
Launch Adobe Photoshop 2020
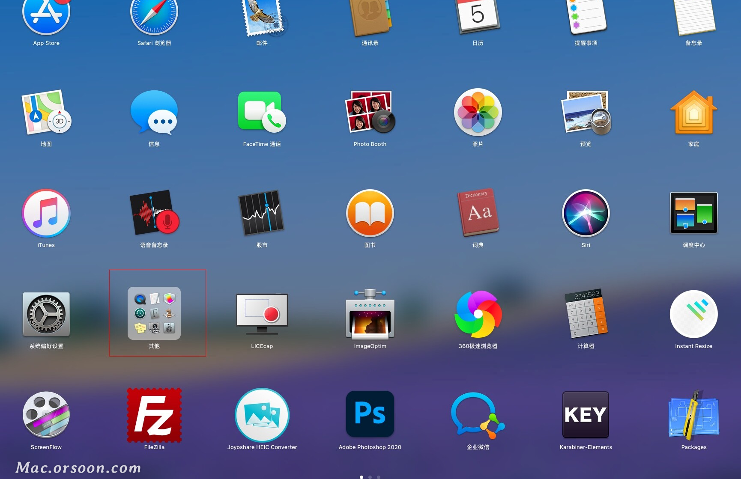tap(370, 414)
